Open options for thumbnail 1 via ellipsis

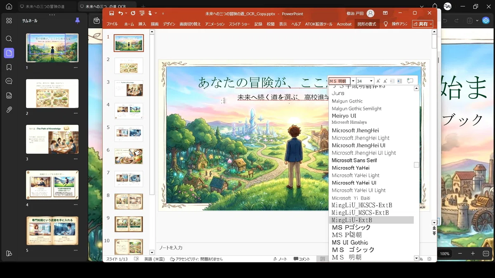pyautogui.click(x=75, y=68)
